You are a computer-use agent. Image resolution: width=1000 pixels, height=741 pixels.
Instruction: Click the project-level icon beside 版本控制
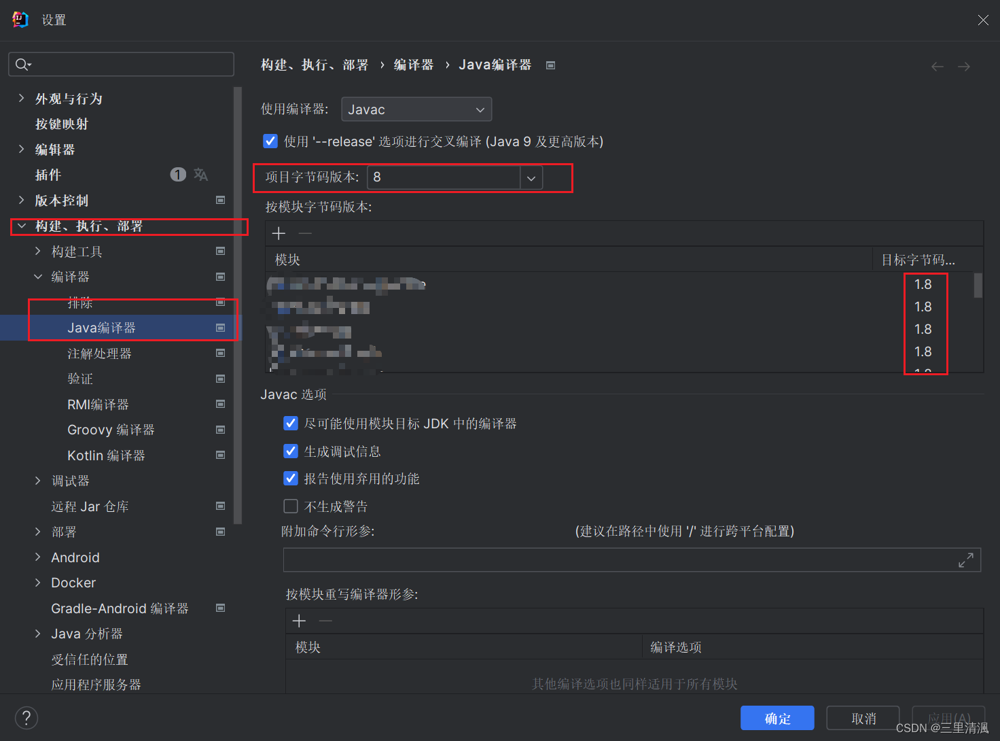[x=220, y=200]
